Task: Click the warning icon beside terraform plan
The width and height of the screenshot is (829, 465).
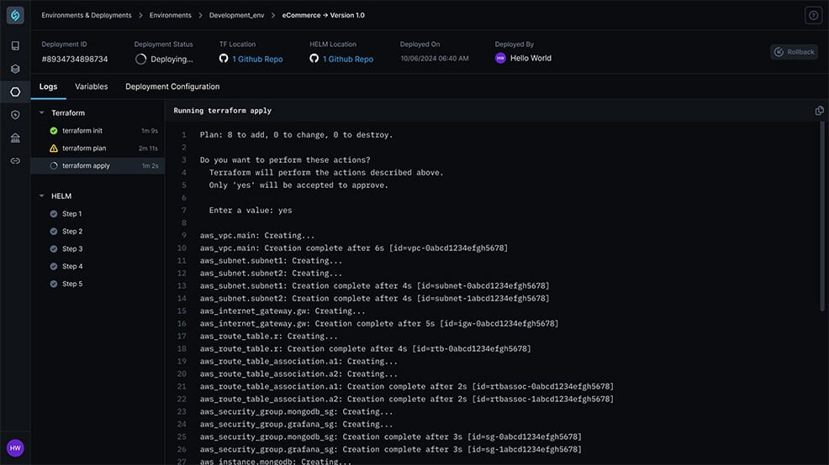Action: [54, 149]
